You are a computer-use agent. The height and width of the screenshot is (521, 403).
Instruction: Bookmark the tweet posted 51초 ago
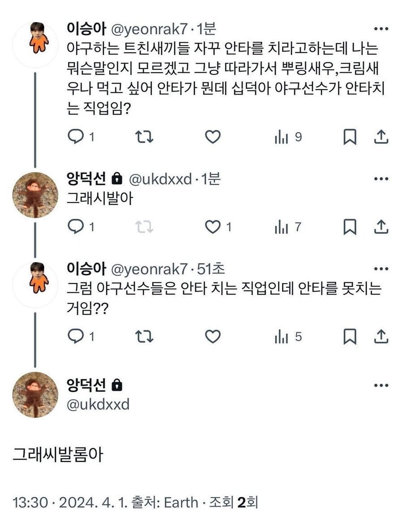coord(350,336)
